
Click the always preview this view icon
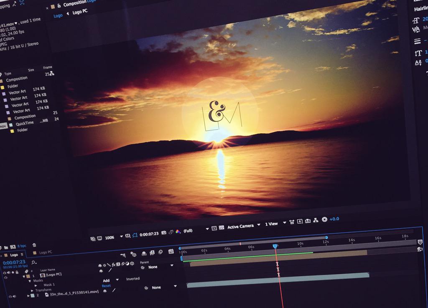point(93,239)
